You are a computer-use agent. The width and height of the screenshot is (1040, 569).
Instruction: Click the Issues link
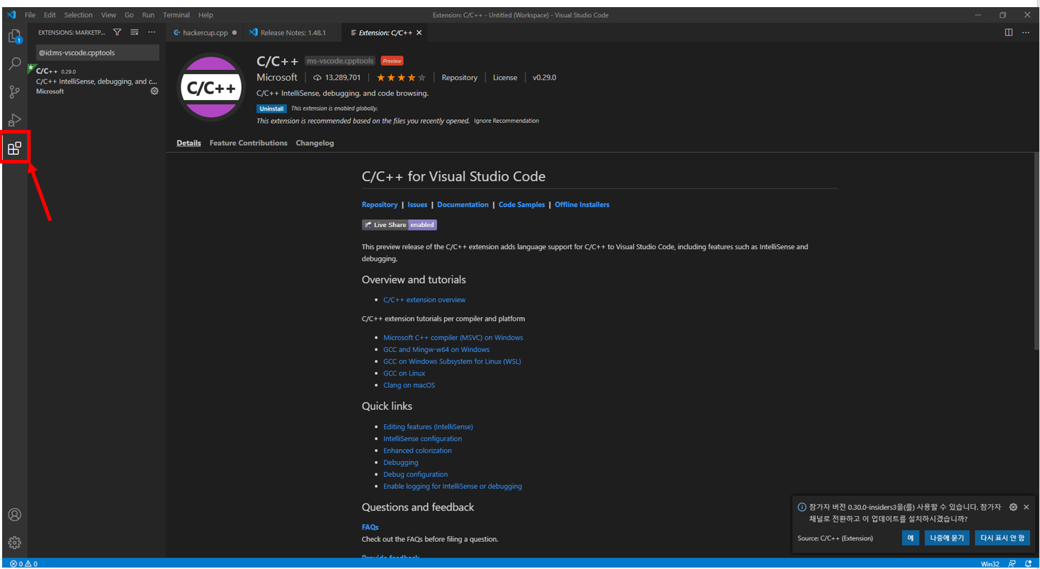(418, 204)
